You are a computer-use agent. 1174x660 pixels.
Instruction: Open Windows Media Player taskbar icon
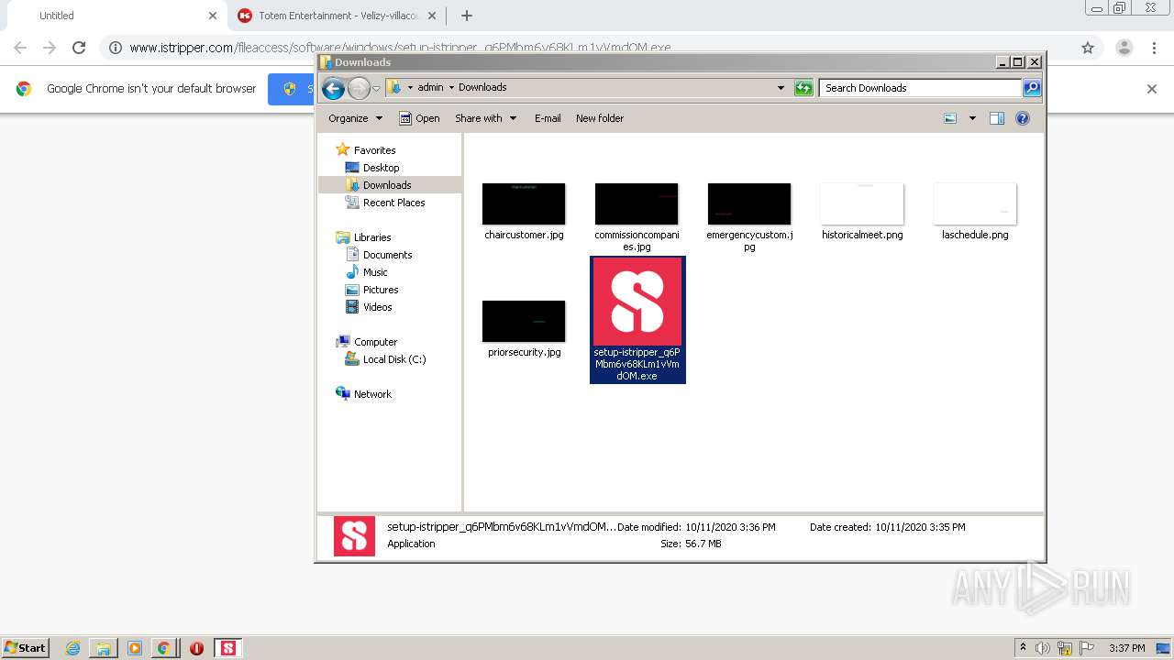click(134, 648)
